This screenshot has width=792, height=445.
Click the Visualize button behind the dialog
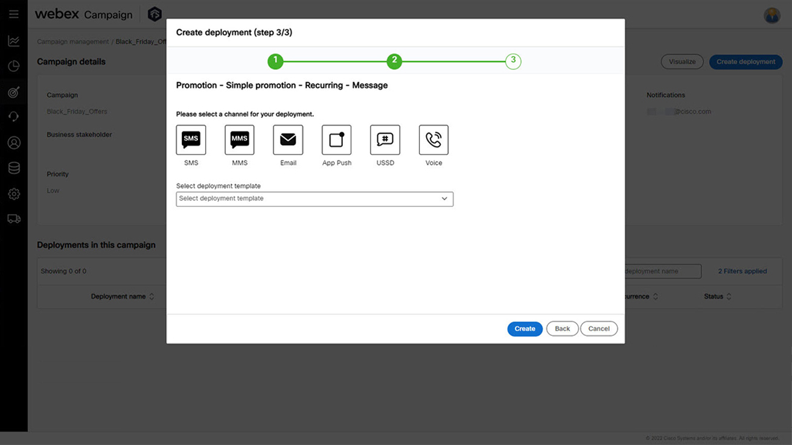(x=682, y=62)
